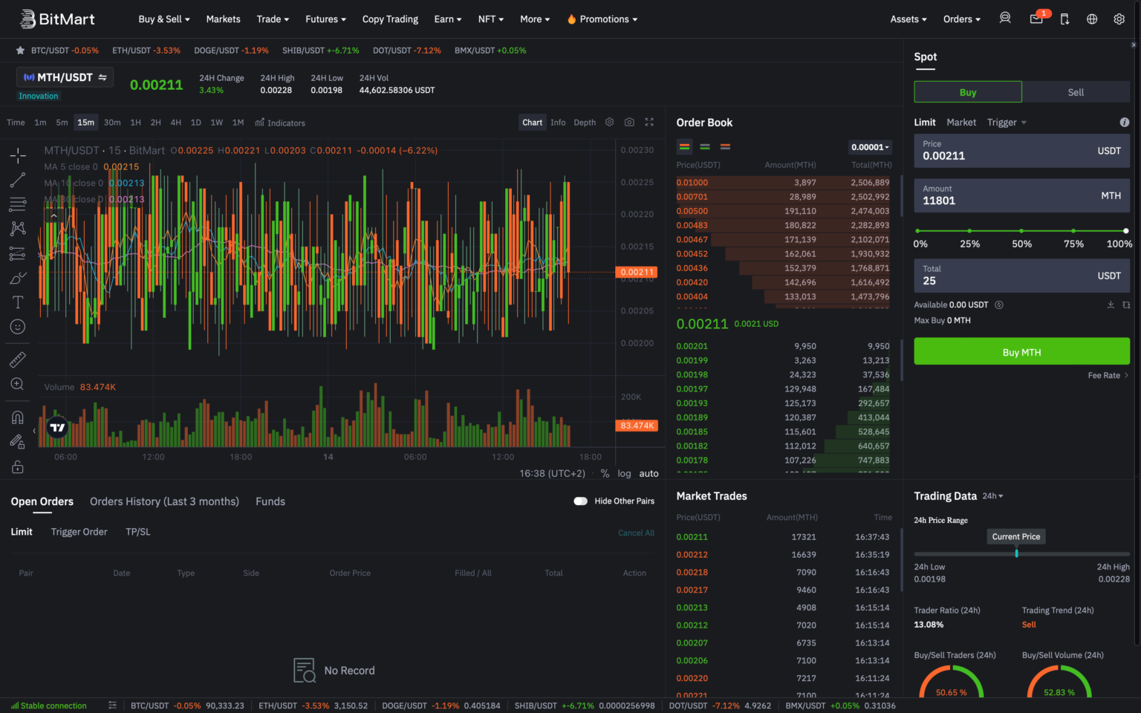Select the trend line drawing tool
Screen dimensions: 1141x713
pyautogui.click(x=18, y=180)
